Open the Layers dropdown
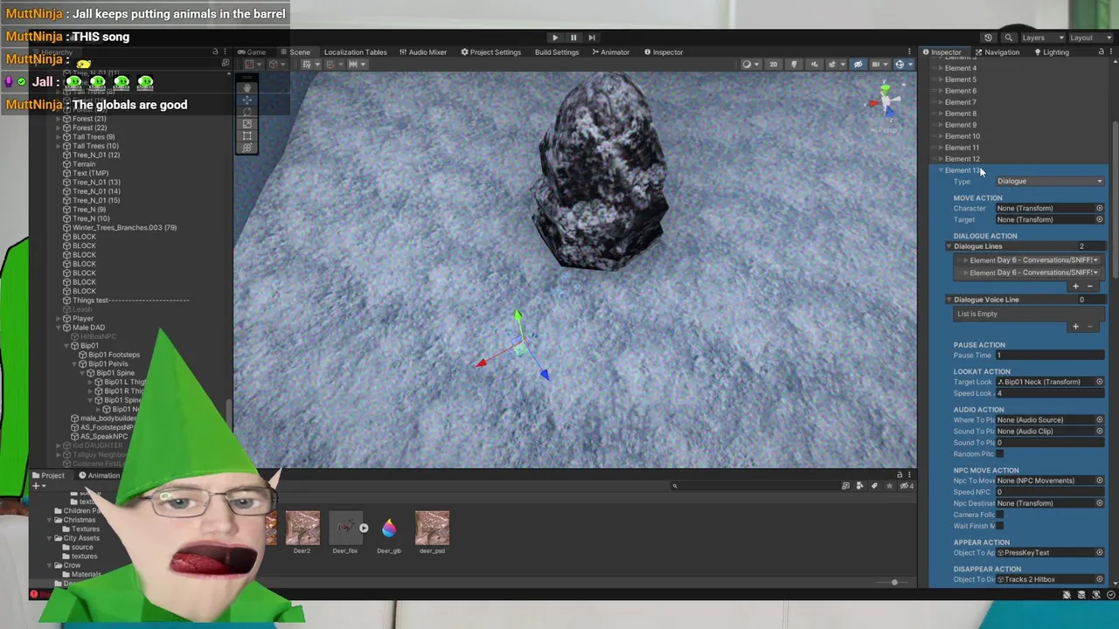This screenshot has height=629, width=1119. click(1042, 38)
